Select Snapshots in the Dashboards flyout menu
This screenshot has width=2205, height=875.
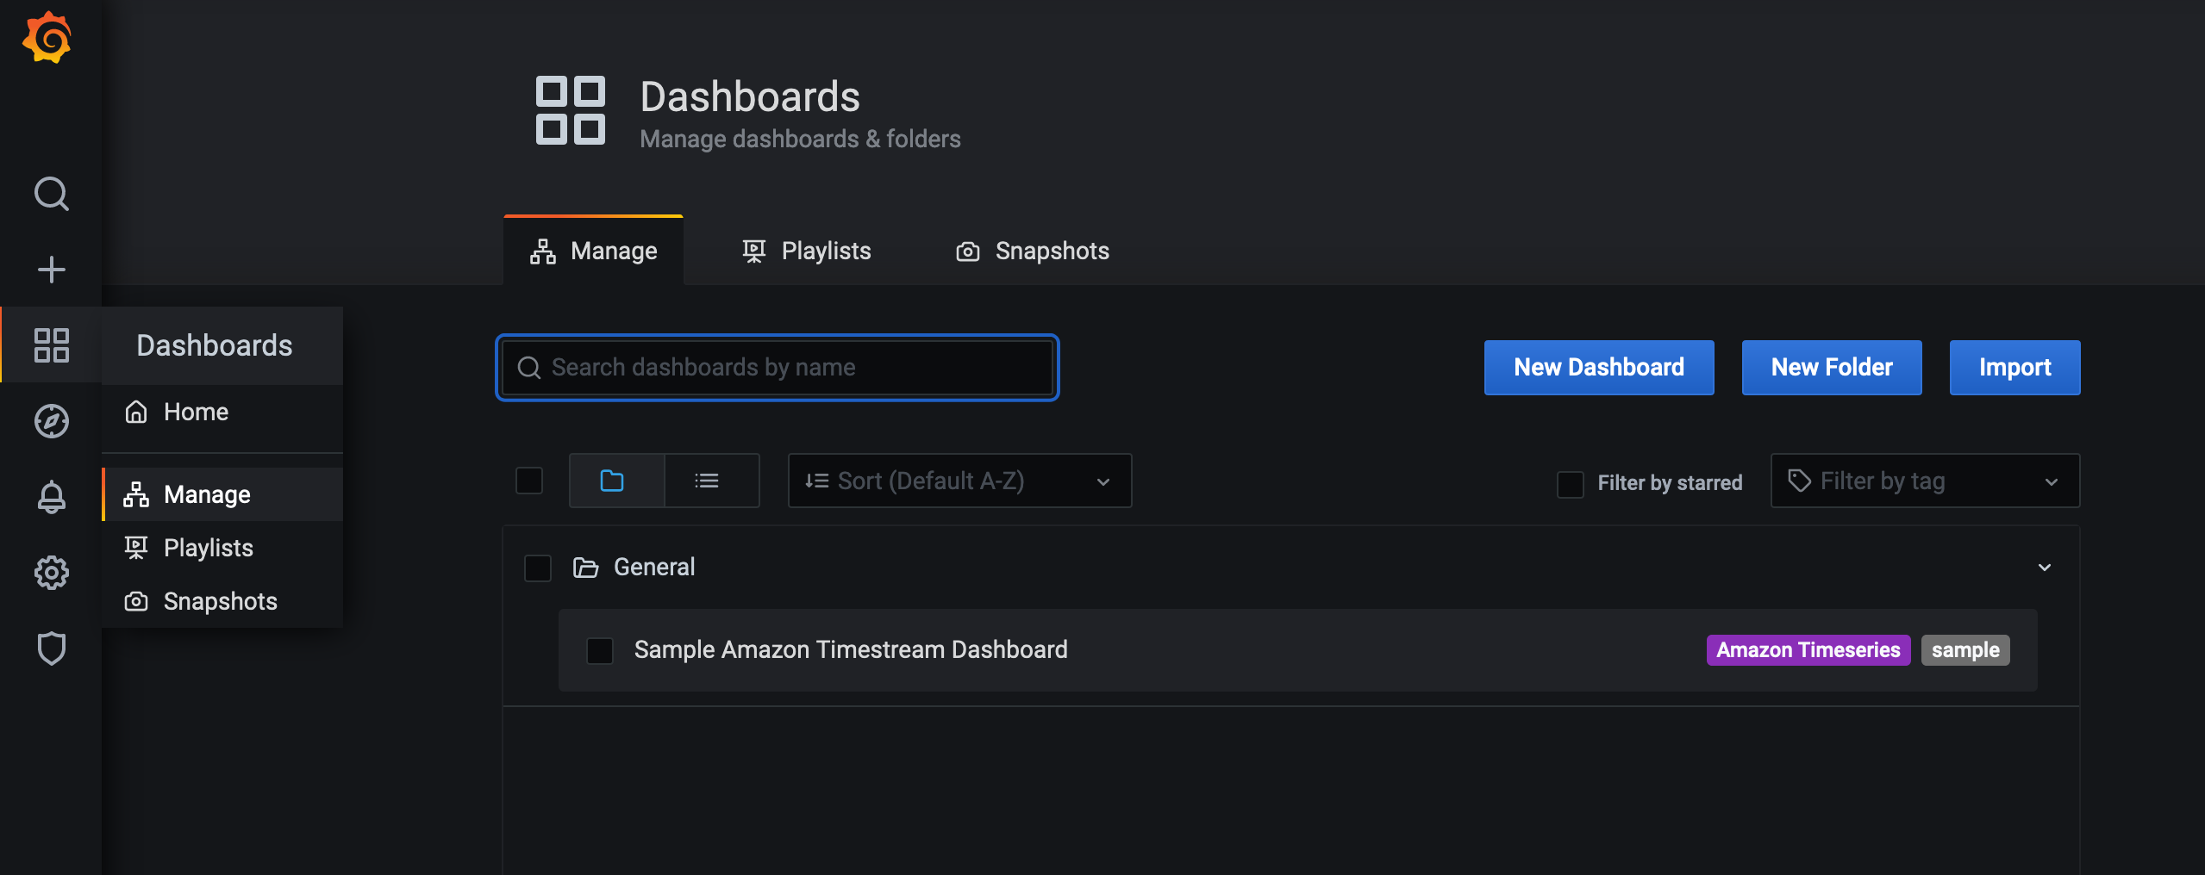coord(222,601)
